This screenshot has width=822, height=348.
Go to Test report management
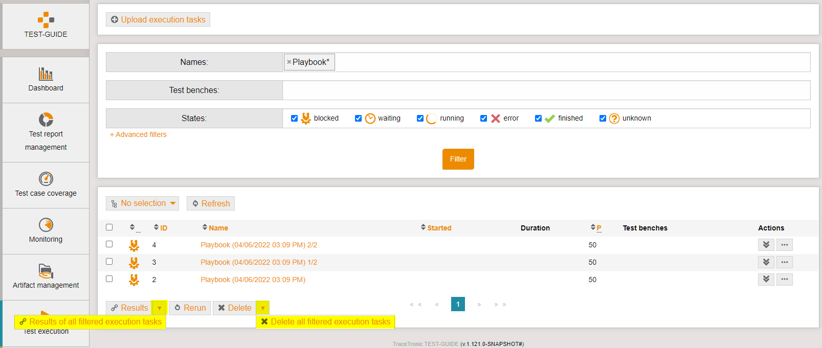click(x=46, y=133)
